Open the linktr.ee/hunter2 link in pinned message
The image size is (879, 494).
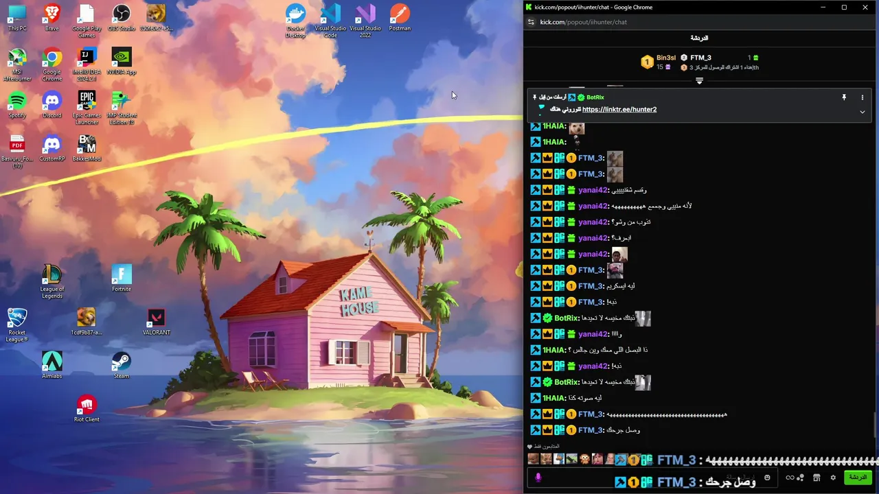tap(619, 109)
